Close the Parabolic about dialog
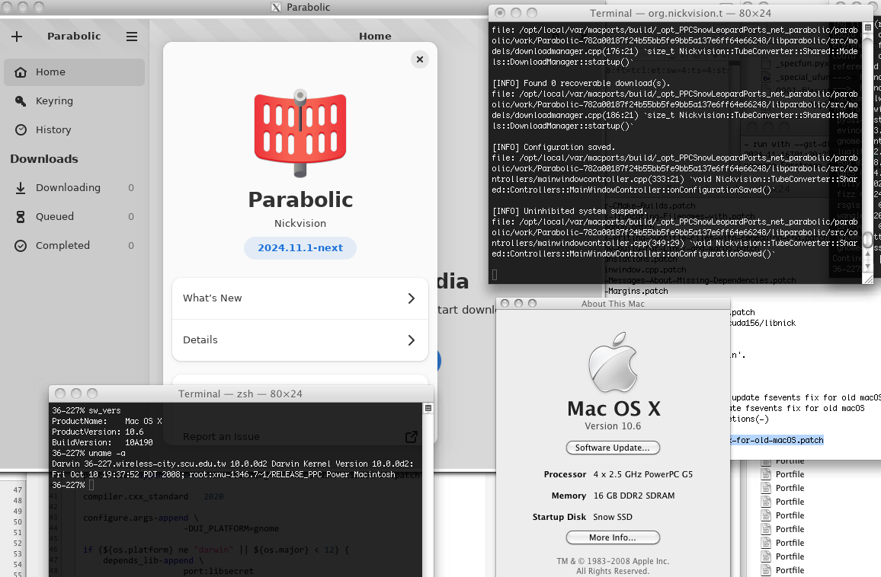 coord(420,59)
